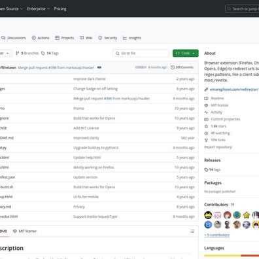Open Change badge on off setting commit
Image resolution: width=259 pixels, height=259 pixels.
click(x=95, y=89)
